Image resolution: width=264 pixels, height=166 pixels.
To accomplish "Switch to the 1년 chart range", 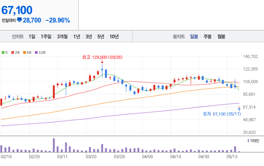I will click(x=77, y=36).
